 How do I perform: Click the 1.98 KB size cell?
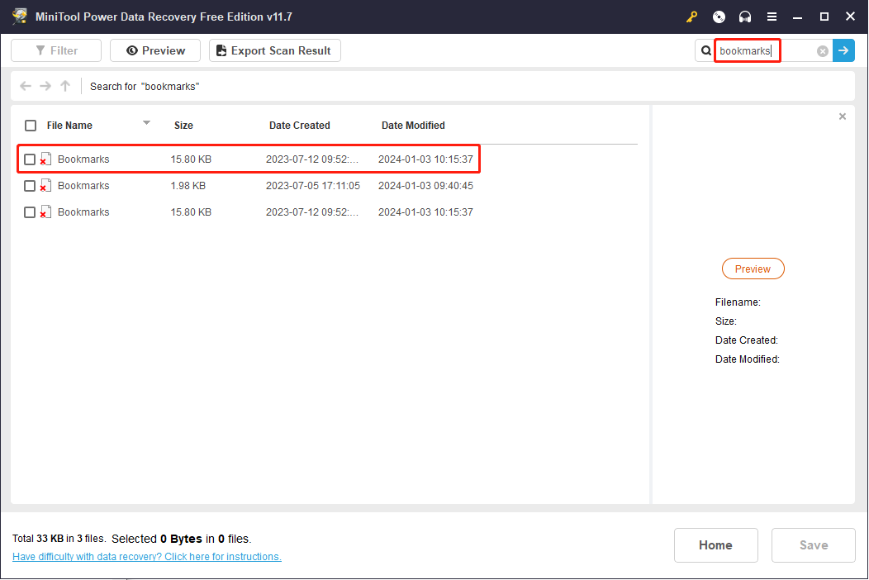tap(188, 186)
